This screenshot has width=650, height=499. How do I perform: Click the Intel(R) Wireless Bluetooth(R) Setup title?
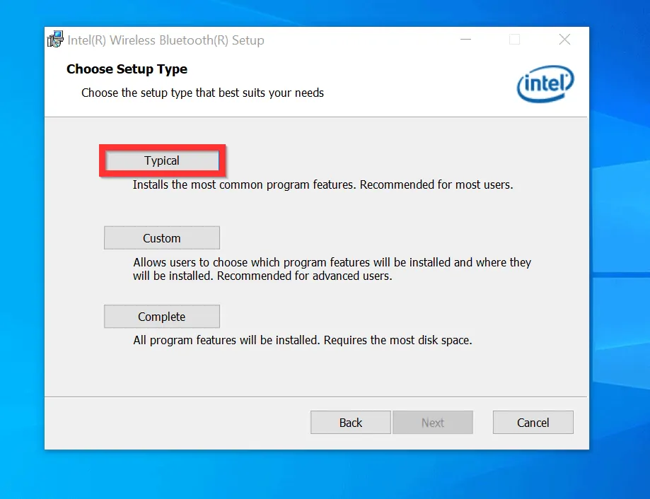point(166,40)
